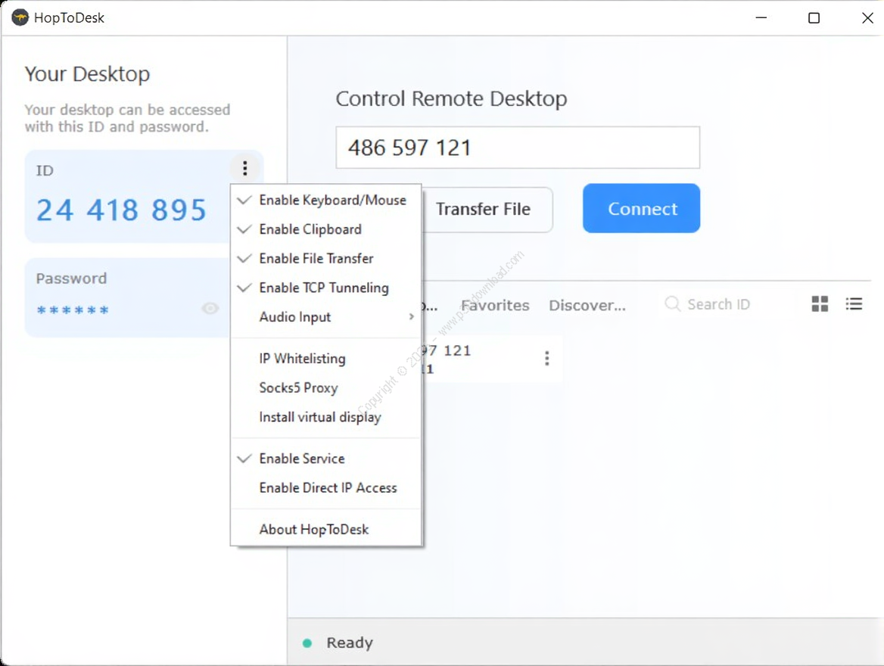The height and width of the screenshot is (666, 884).
Task: Toggle the Enable Service option
Action: pyautogui.click(x=301, y=459)
